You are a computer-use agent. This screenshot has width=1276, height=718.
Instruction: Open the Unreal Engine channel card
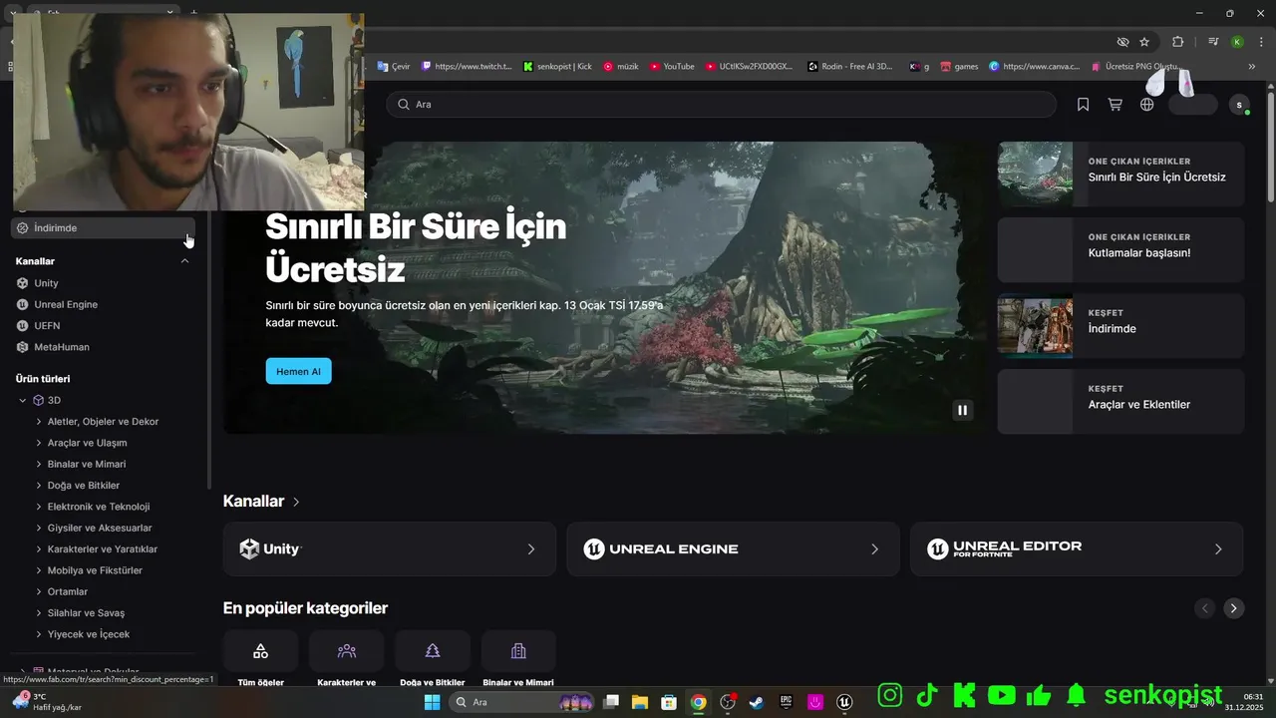(733, 549)
